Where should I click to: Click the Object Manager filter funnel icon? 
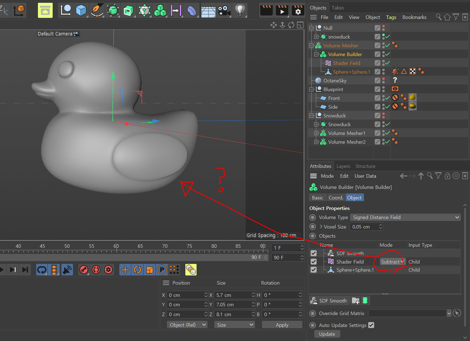(456, 17)
